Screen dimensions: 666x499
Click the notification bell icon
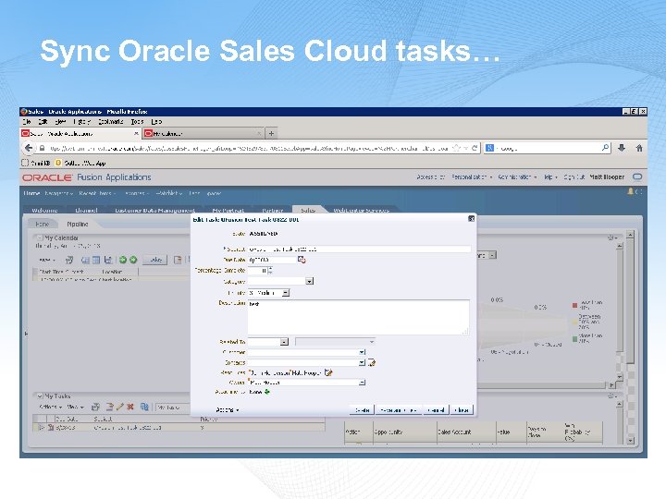pyautogui.click(x=630, y=192)
